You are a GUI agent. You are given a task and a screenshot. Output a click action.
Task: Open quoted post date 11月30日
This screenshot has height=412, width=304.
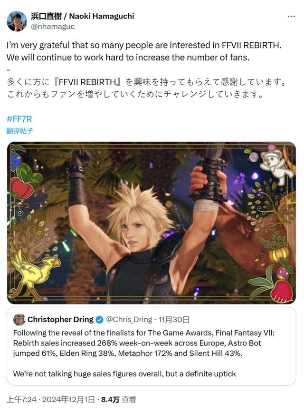pyautogui.click(x=174, y=320)
